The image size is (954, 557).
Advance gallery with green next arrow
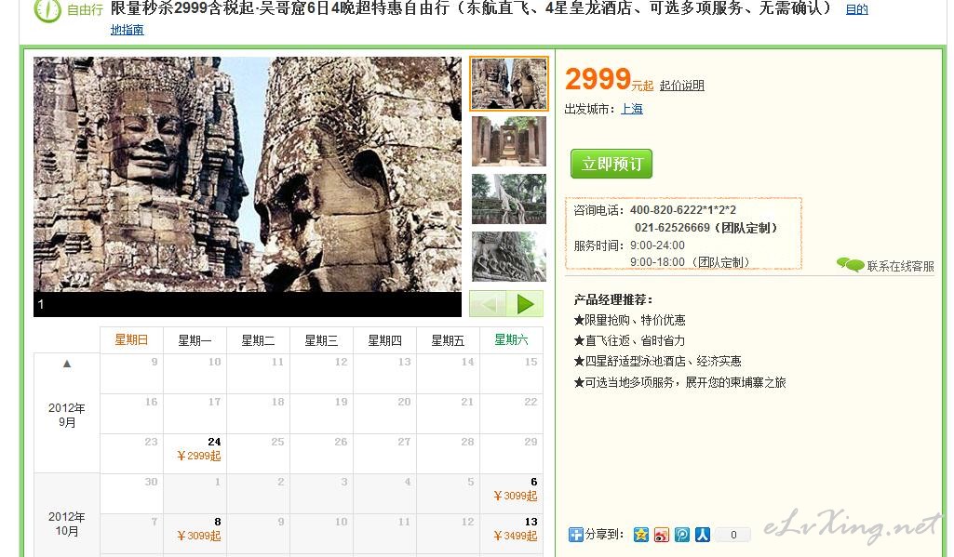[524, 303]
